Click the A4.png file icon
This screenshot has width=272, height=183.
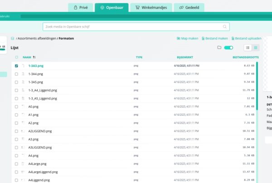click(x=23, y=156)
